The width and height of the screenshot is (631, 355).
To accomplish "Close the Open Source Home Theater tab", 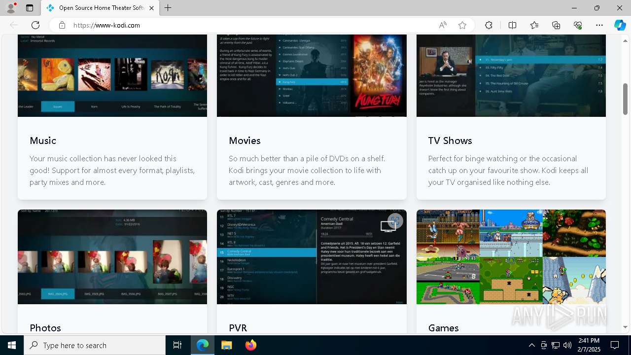I will [x=151, y=8].
